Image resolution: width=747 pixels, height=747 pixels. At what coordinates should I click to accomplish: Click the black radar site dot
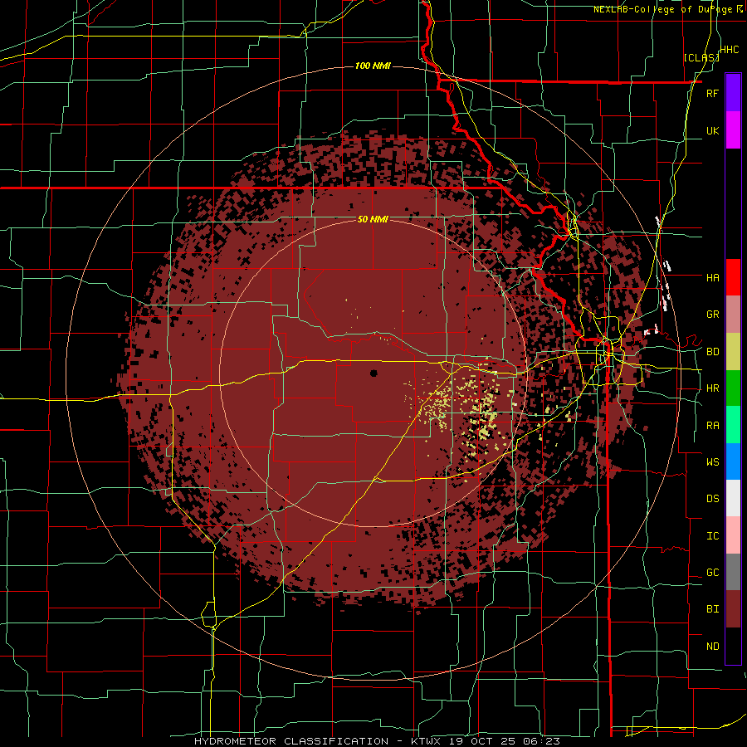[374, 373]
